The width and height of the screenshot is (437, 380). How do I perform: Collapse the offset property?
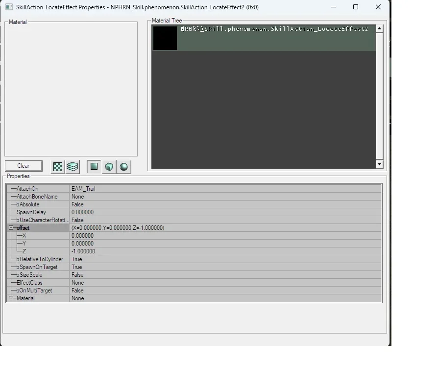(x=11, y=228)
